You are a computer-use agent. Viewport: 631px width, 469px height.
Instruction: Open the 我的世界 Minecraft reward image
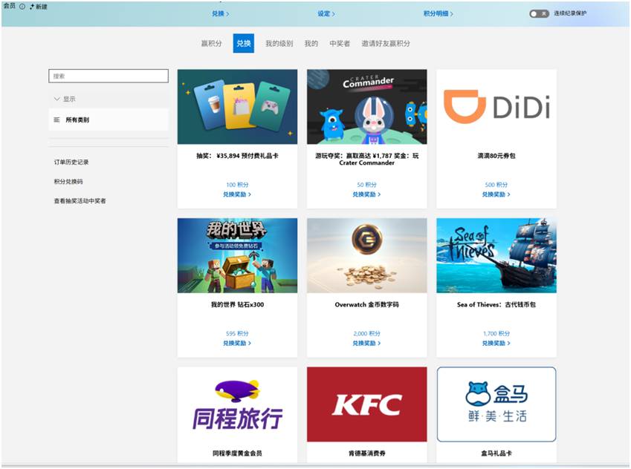click(x=237, y=255)
